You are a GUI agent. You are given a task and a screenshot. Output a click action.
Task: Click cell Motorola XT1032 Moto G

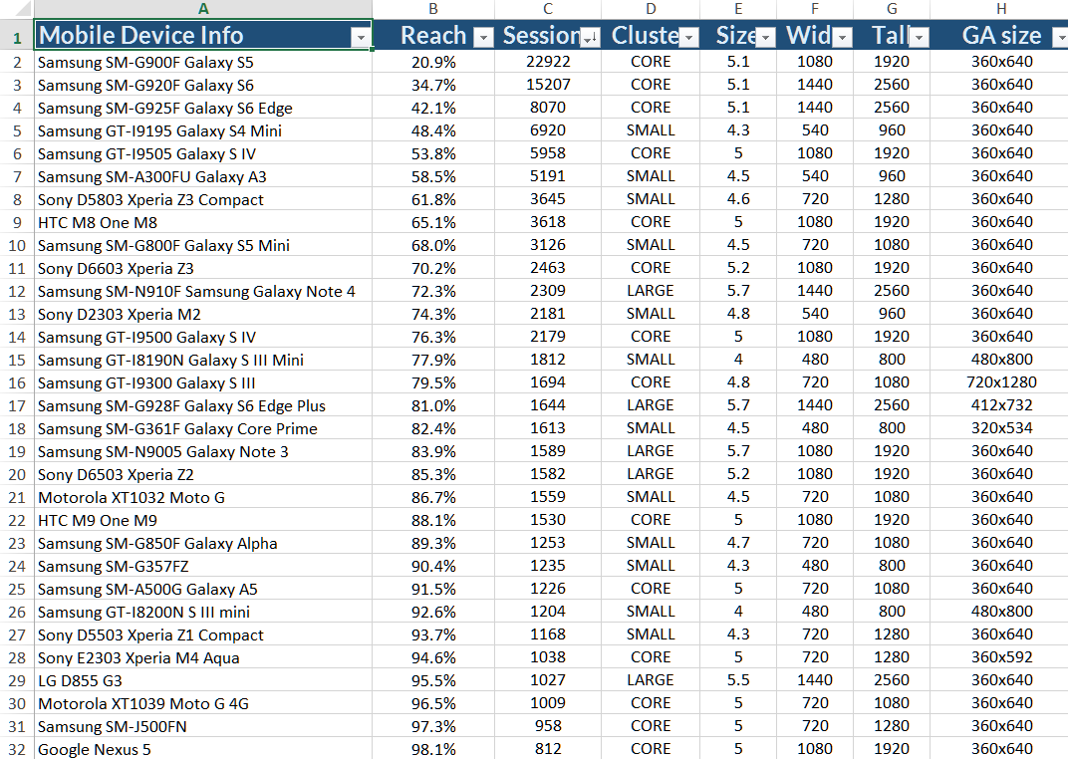click(203, 498)
